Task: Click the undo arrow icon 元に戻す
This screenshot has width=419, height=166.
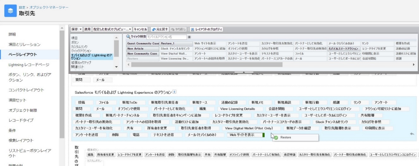Action: [153, 29]
